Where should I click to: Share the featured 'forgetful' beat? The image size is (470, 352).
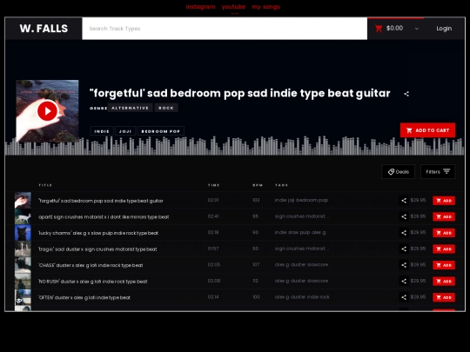[406, 94]
